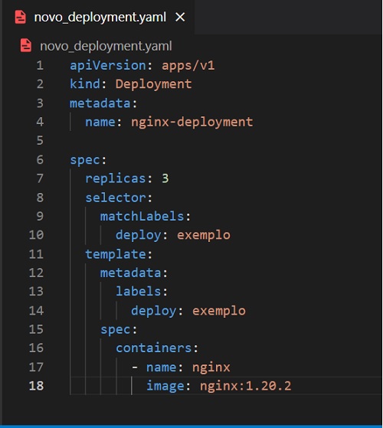Place the cursor on the replicas value 3

tap(165, 178)
